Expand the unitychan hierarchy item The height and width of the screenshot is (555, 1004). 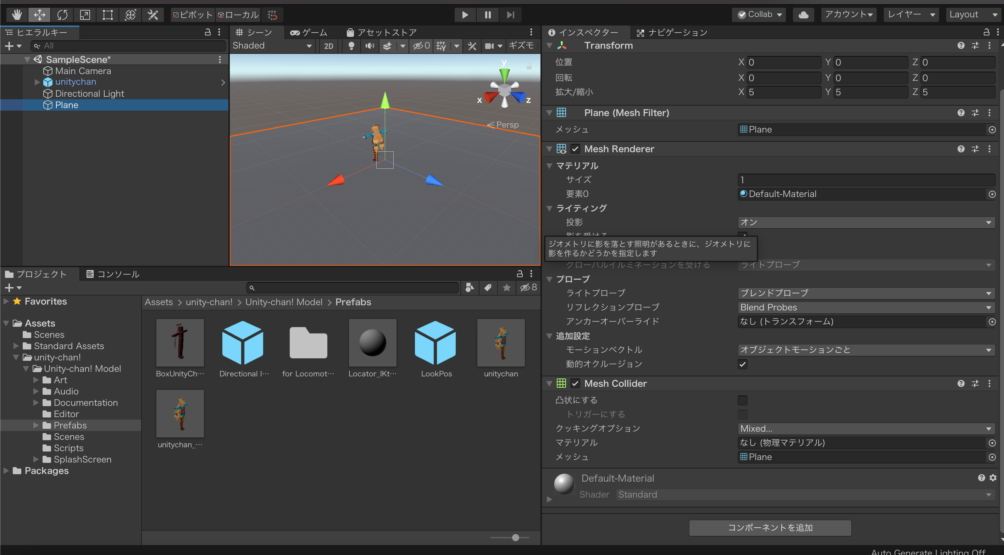(38, 82)
